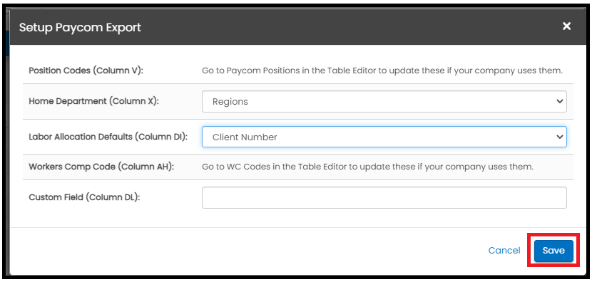Click the Home Department (Column X) label
Viewport: 592px width, 282px height.
point(93,101)
